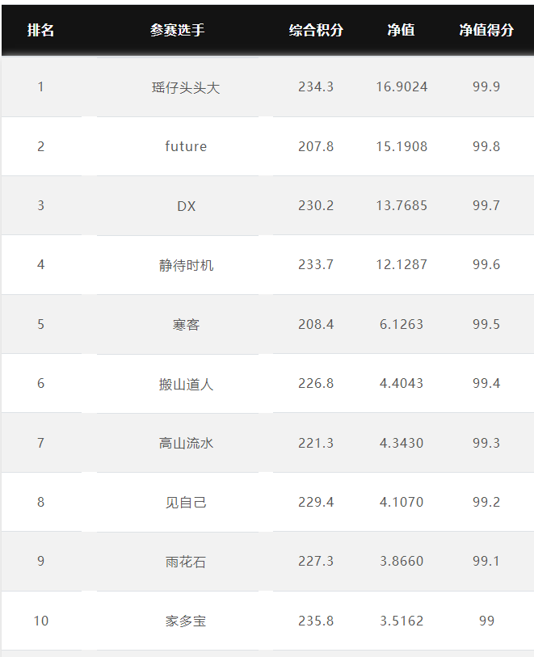Select player name 雨花石
Screen dimensions: 534x657
[x=186, y=562]
